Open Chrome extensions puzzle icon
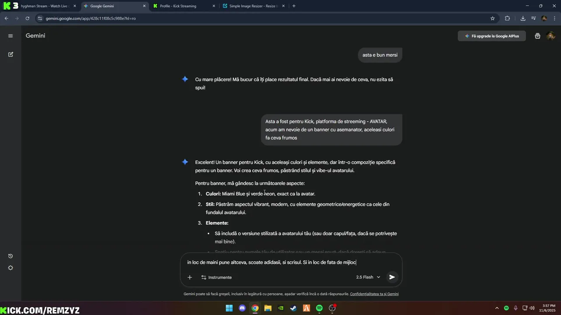 [507, 18]
